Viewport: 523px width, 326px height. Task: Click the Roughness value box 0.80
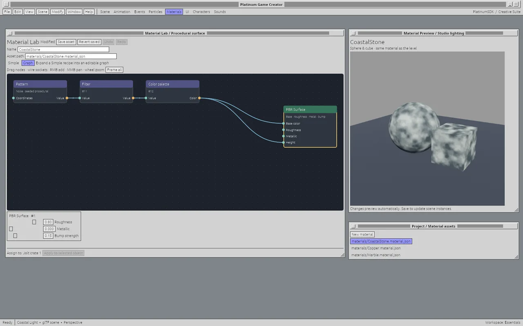[48, 222]
